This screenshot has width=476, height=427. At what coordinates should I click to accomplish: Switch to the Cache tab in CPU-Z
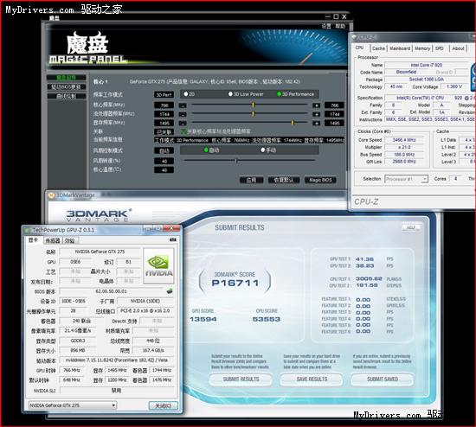pos(378,48)
